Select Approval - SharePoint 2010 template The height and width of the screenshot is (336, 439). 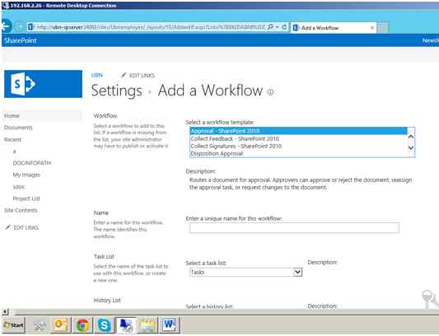[298, 131]
